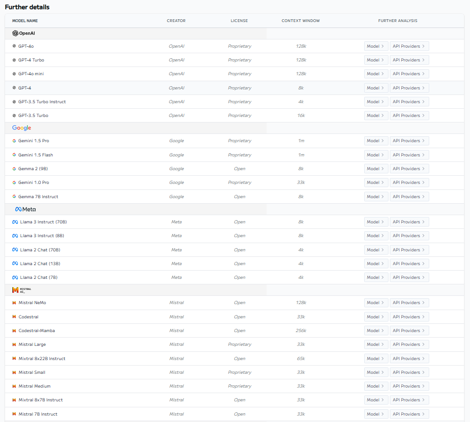Open API Providers for GPT-3.5 Turbo
470x422 pixels.
[410, 116]
